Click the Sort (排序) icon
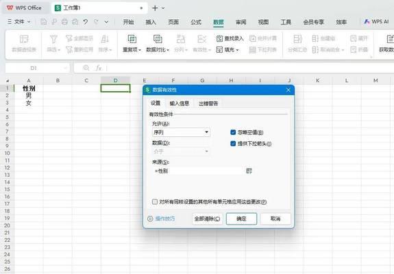 (x=105, y=39)
